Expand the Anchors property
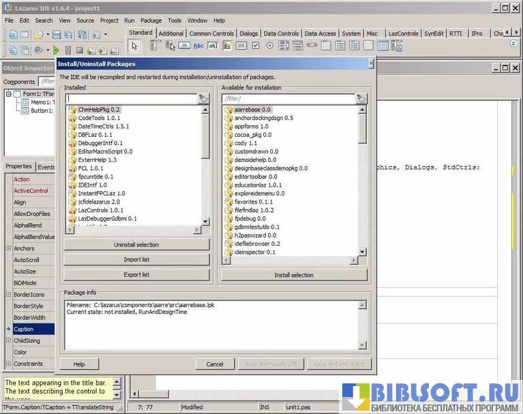Viewport: 523px width, 414px height. pyautogui.click(x=8, y=249)
